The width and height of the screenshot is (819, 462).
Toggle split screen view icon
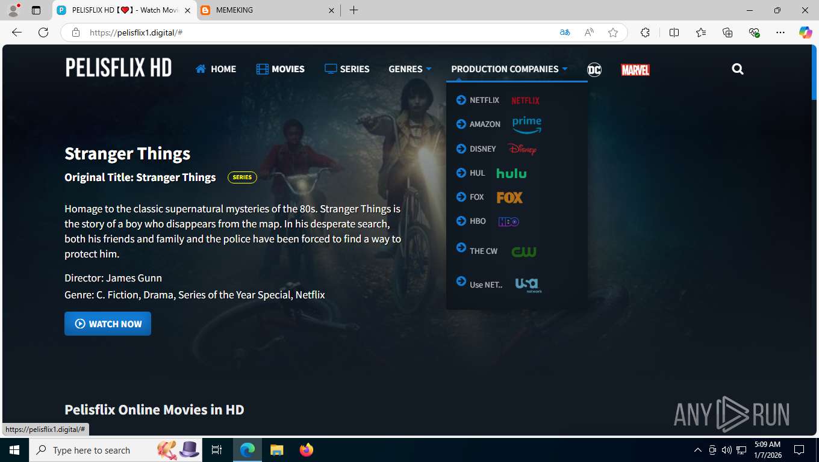(x=674, y=32)
